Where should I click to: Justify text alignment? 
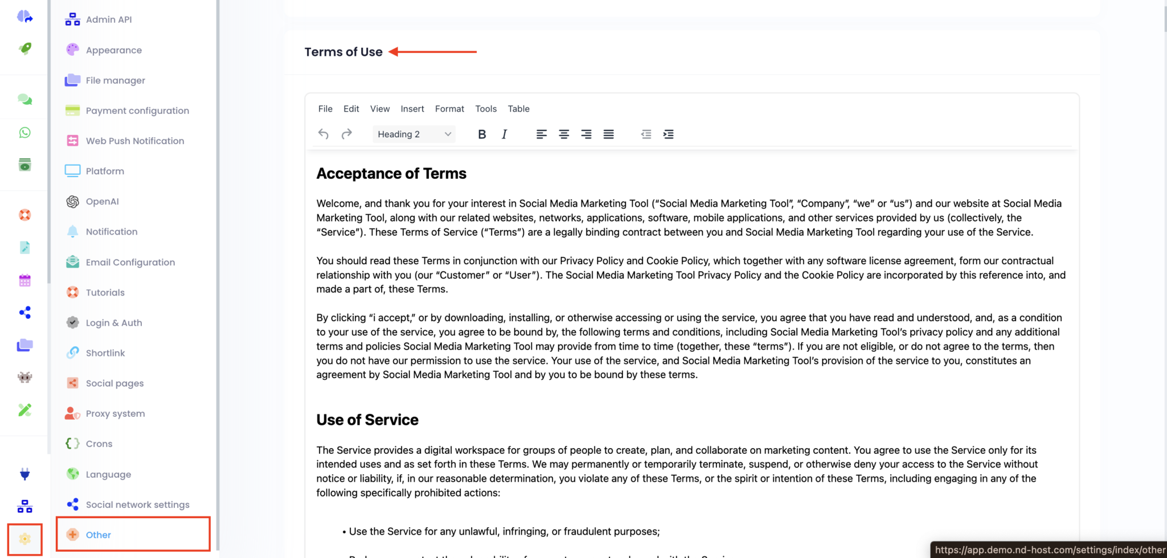tap(609, 134)
